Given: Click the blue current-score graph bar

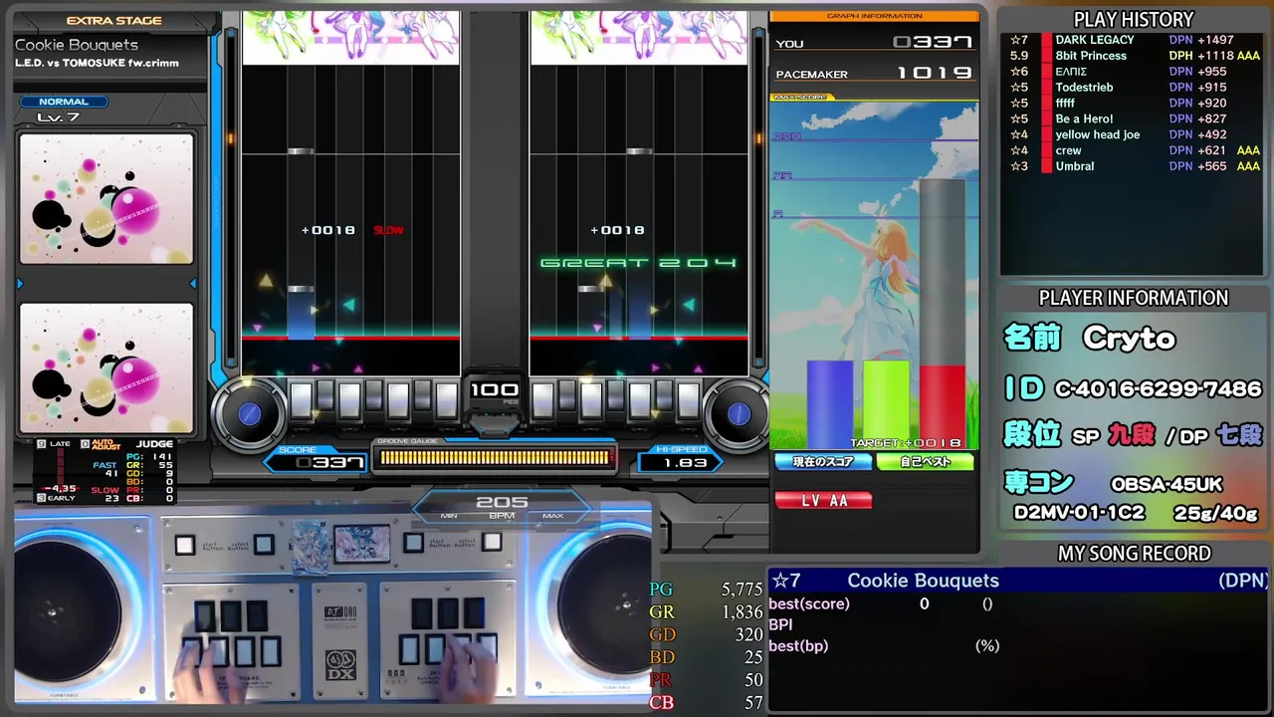Looking at the screenshot, I should pyautogui.click(x=829, y=403).
